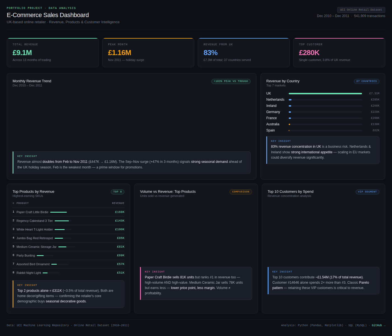
Task: Click the COMPARISON badge
Action: click(x=241, y=192)
